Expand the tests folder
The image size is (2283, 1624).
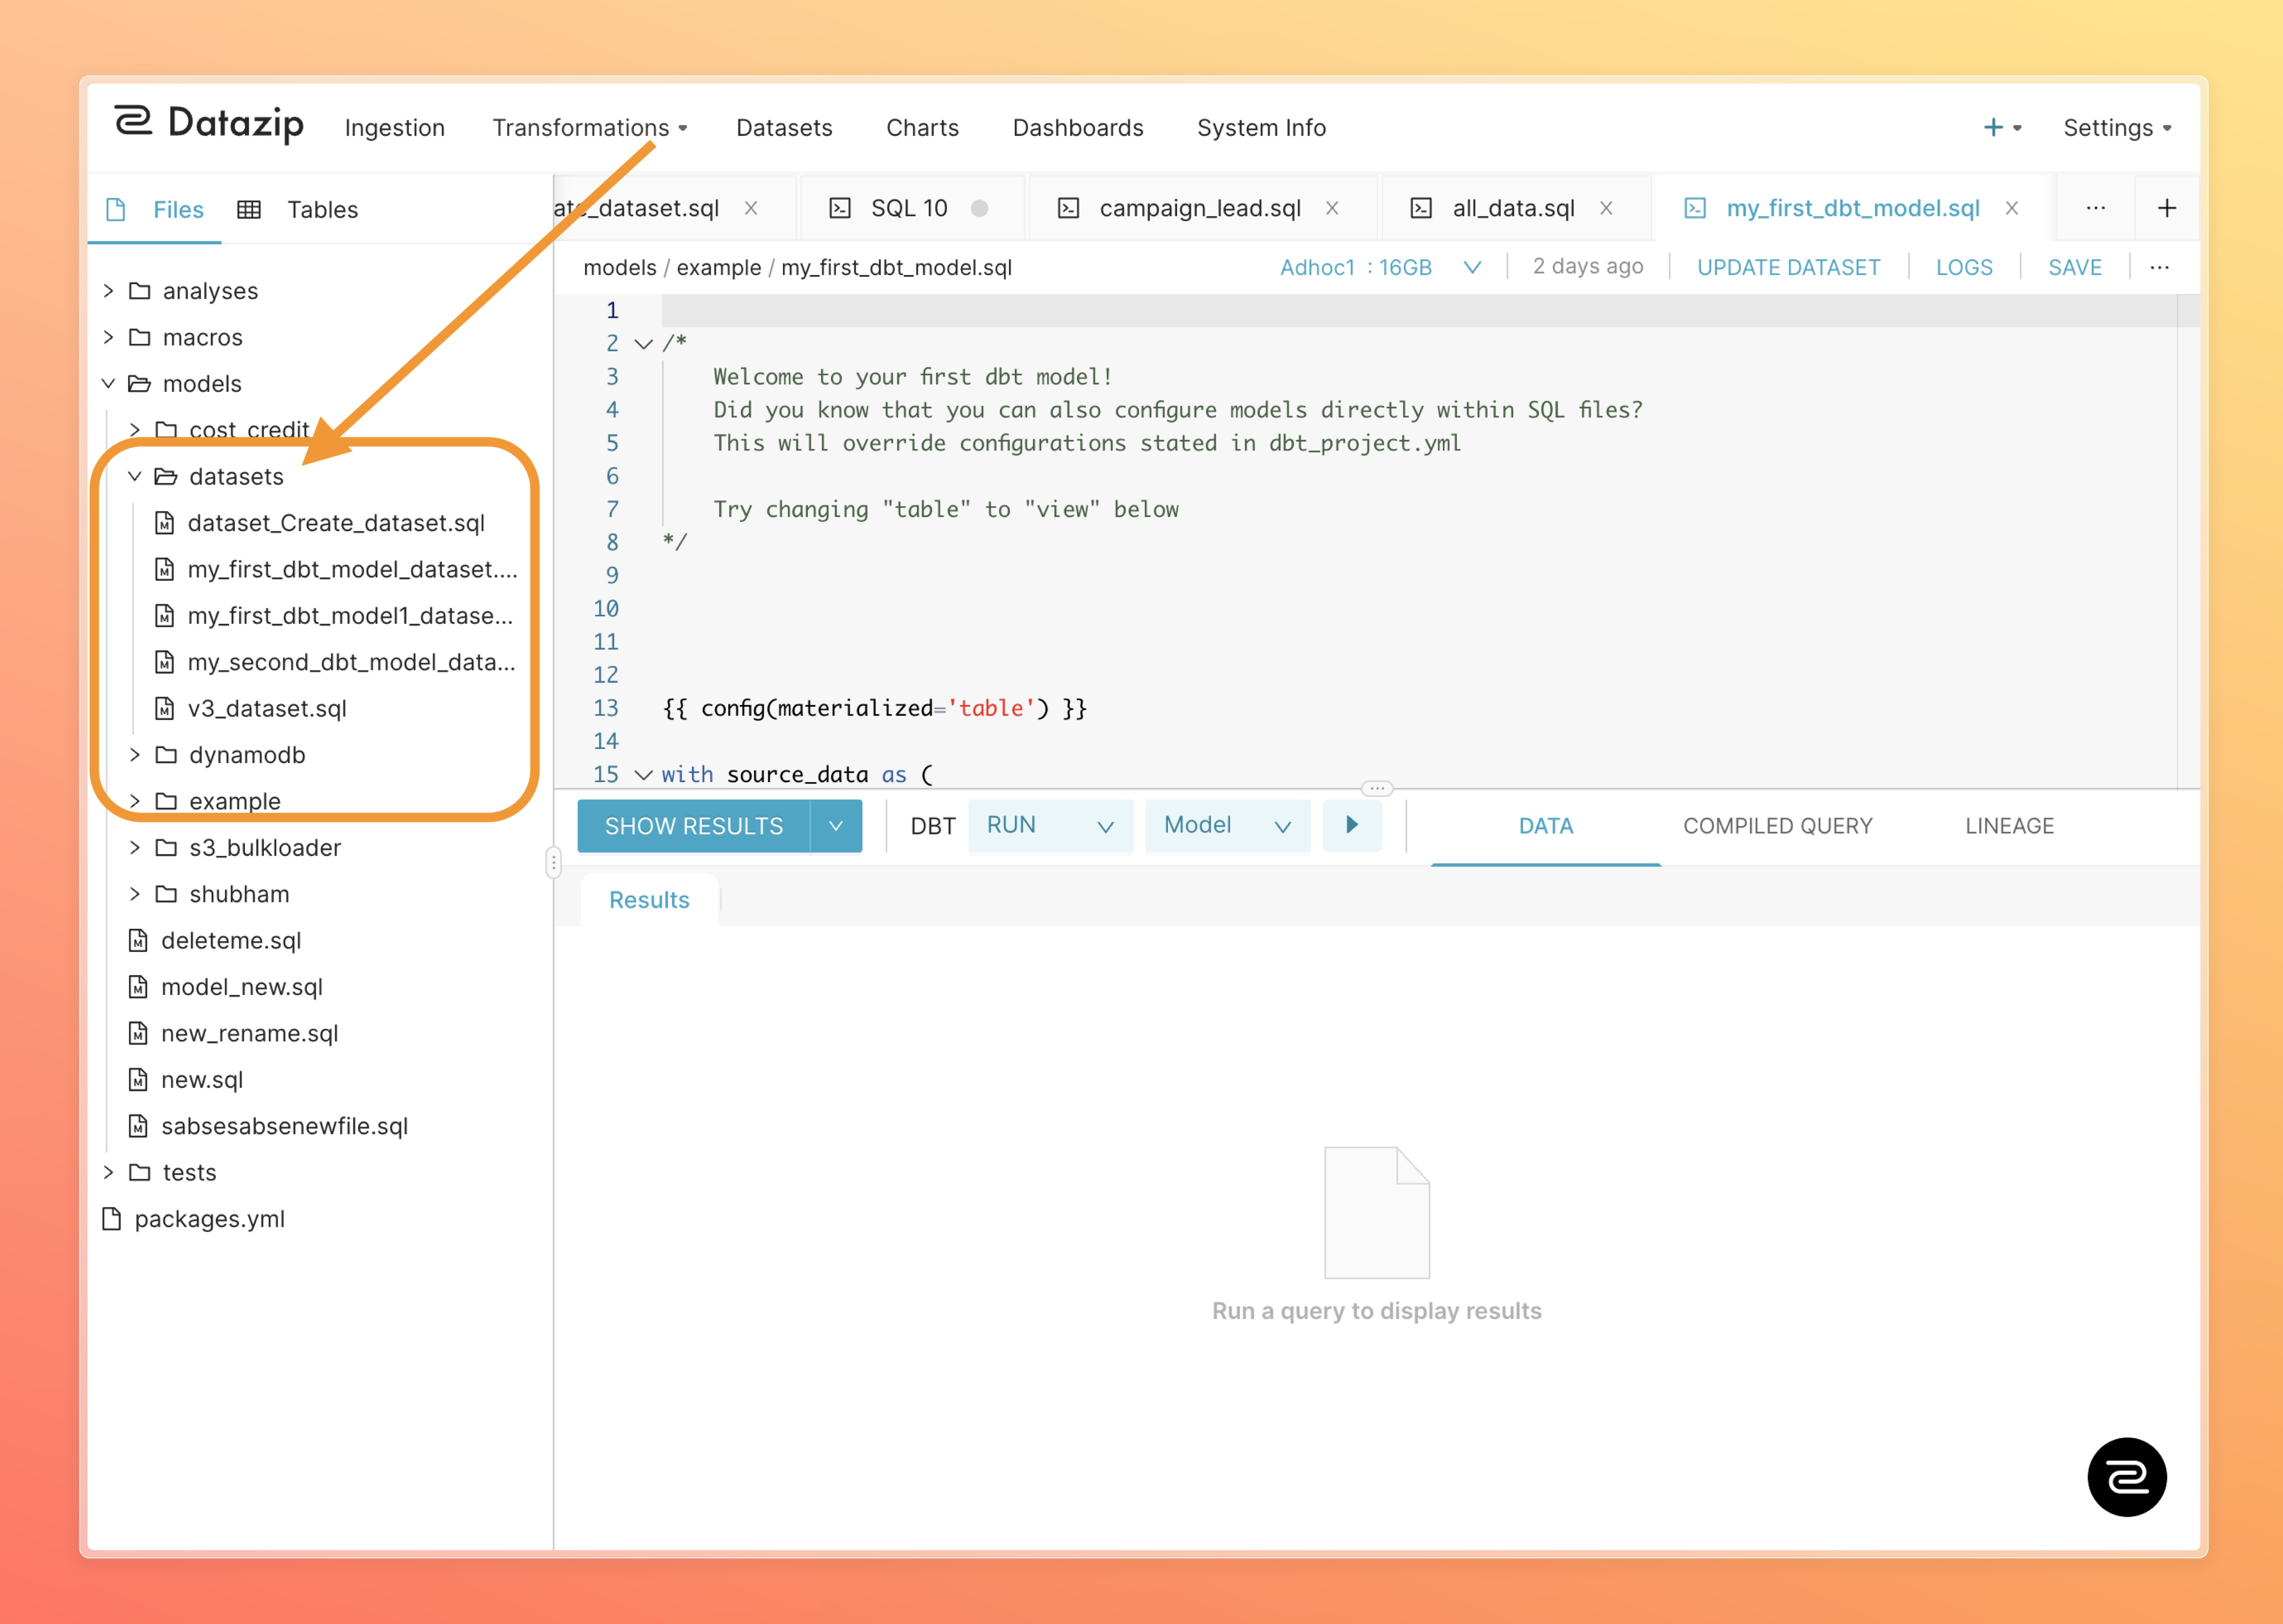[x=108, y=1172]
